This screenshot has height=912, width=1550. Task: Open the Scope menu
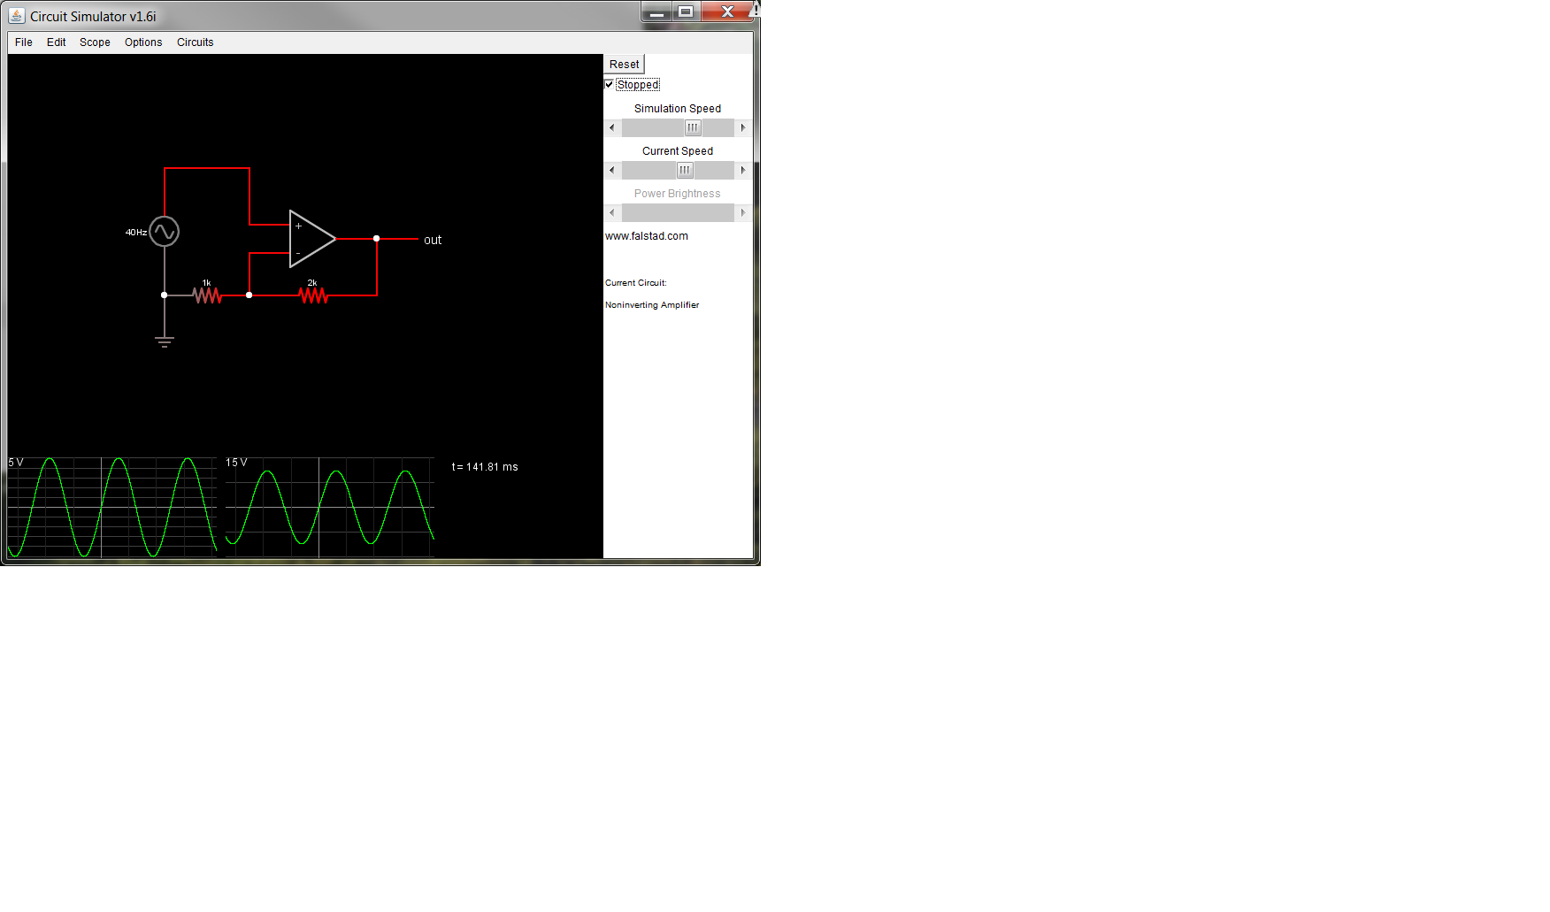[x=95, y=42]
